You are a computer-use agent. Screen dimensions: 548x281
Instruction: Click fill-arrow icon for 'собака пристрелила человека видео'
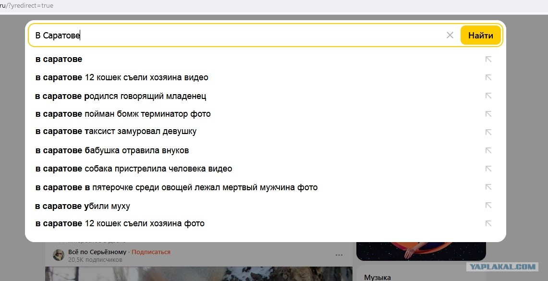point(488,169)
